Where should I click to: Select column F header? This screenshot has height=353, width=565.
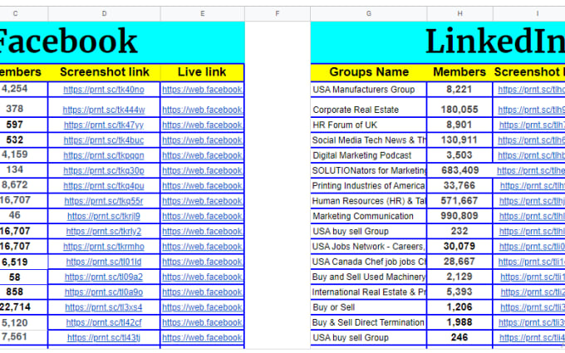point(278,13)
